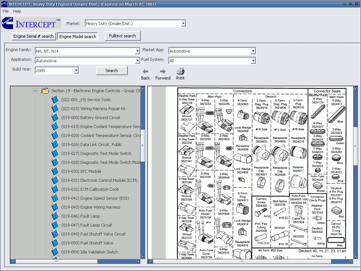This screenshot has height=271, width=361.
Task: Click the Fulltext search button
Action: click(122, 36)
